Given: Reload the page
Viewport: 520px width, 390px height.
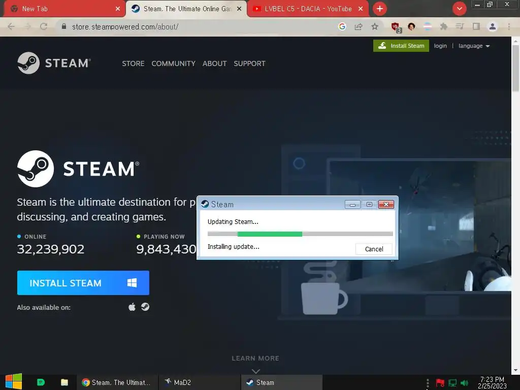Looking at the screenshot, I should [44, 26].
